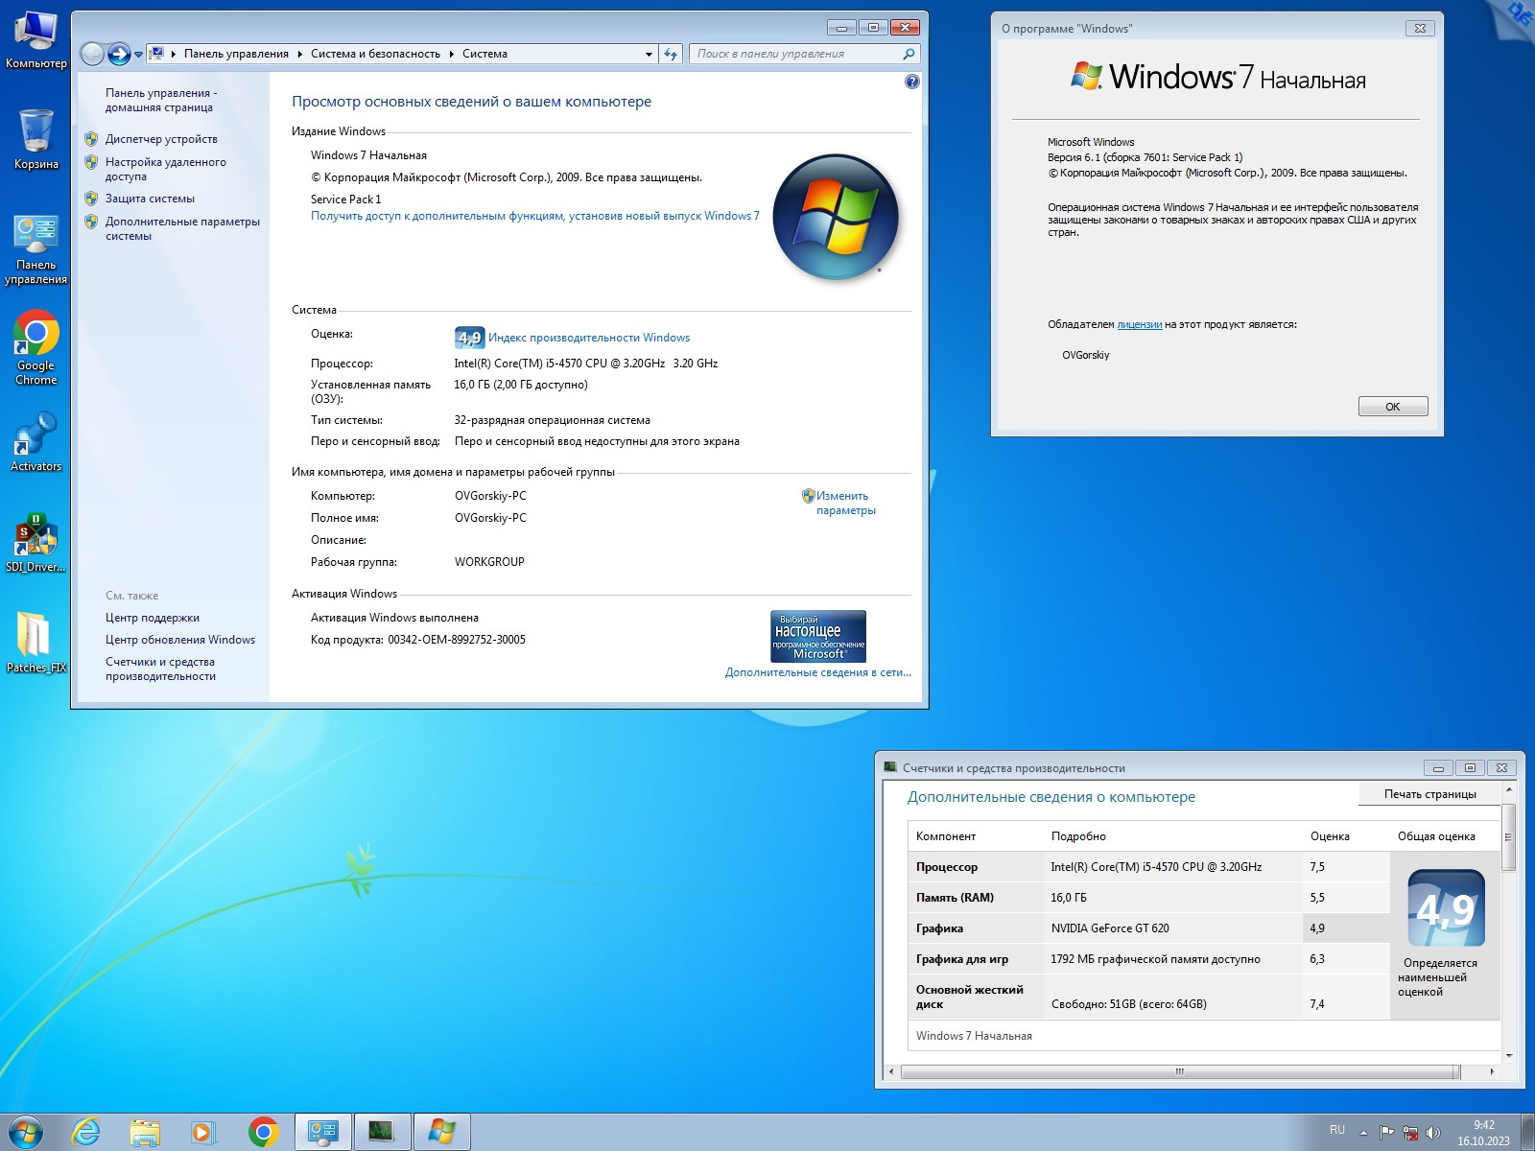This screenshot has width=1535, height=1151.
Task: Click the Windows Start orb
Action: tap(25, 1132)
